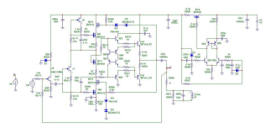271x132 pixels.
Task: Select the D1 diode above C89
Action: [x=192, y=55]
